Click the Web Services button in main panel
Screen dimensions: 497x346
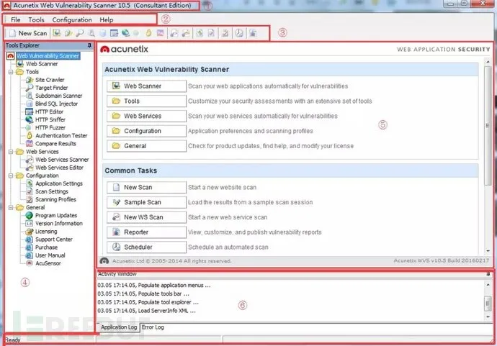(x=146, y=116)
